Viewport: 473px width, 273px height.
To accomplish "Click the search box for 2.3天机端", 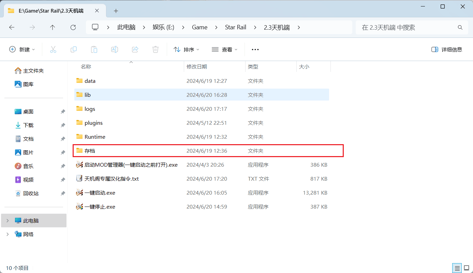I will click(x=408, y=28).
